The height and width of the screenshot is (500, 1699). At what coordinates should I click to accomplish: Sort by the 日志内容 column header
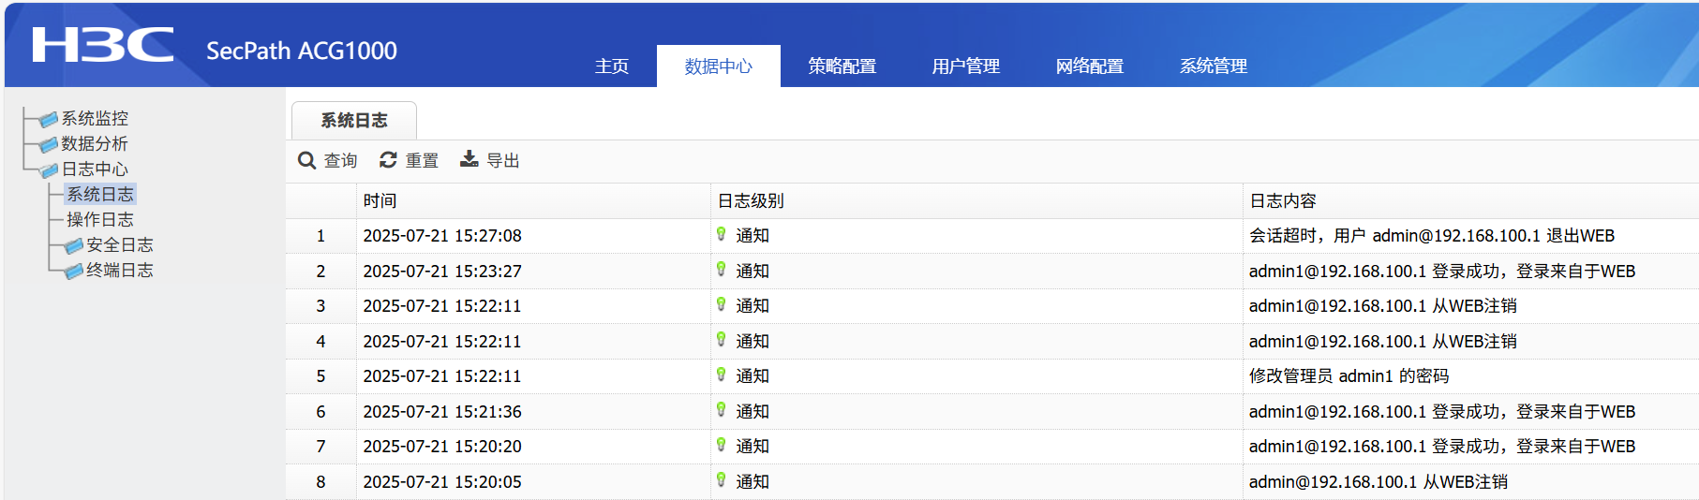click(x=1470, y=201)
